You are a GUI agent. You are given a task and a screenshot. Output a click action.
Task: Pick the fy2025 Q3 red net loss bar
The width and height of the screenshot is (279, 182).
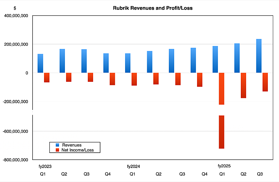point(265,82)
